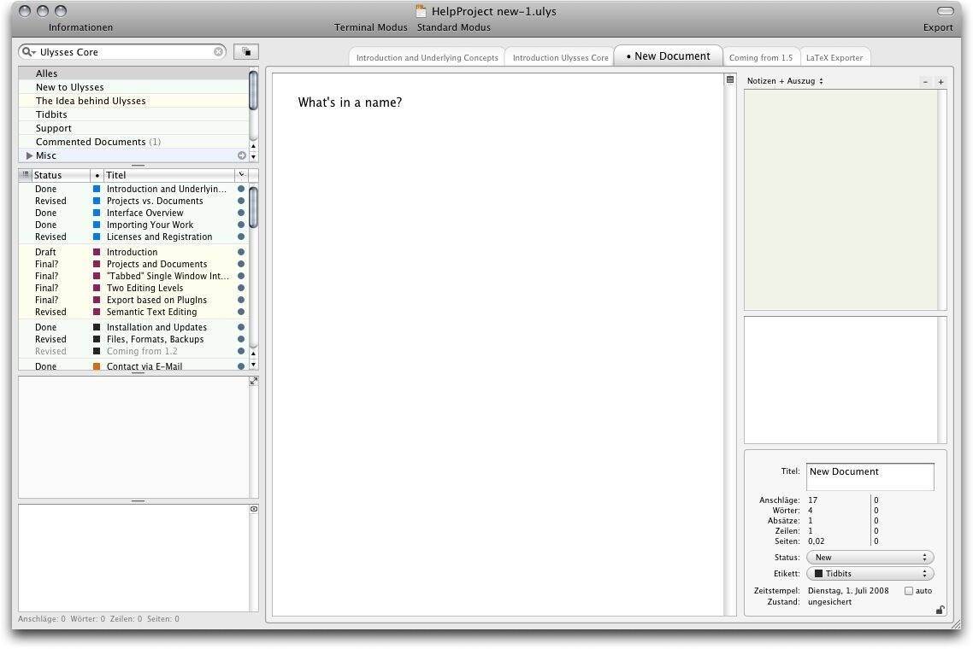Click blue label square of Licenses and Registration

coord(96,237)
